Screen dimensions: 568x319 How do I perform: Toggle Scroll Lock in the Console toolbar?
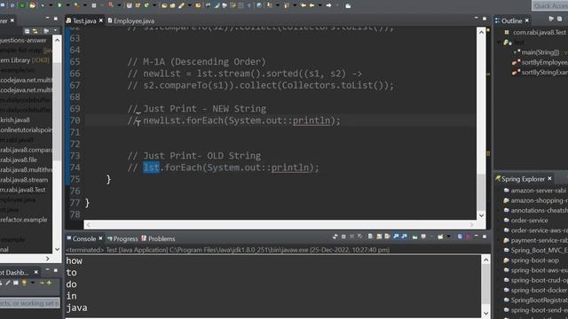coord(379,237)
